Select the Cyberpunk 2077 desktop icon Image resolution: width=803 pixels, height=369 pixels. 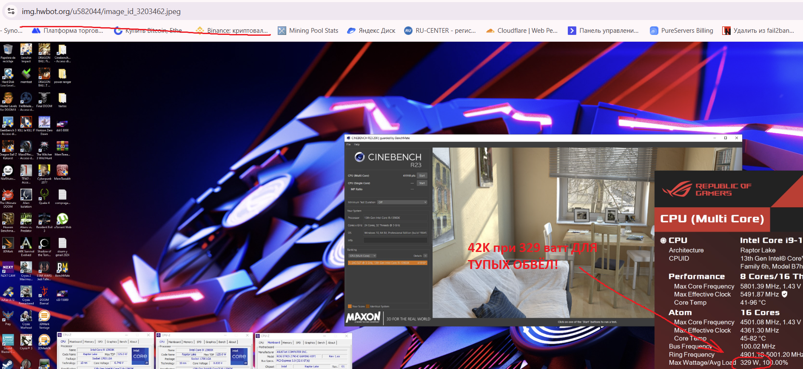coord(44,174)
